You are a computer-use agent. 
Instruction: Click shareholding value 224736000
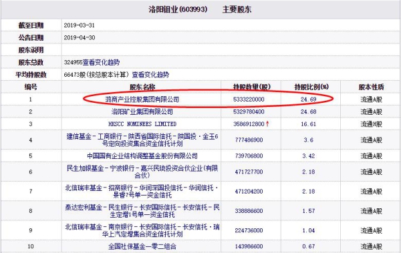tap(249, 230)
